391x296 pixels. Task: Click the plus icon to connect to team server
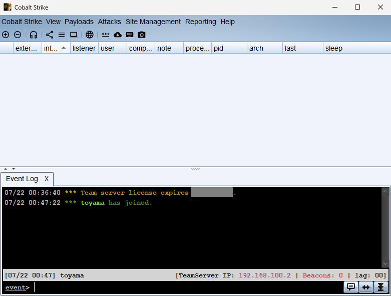point(6,35)
